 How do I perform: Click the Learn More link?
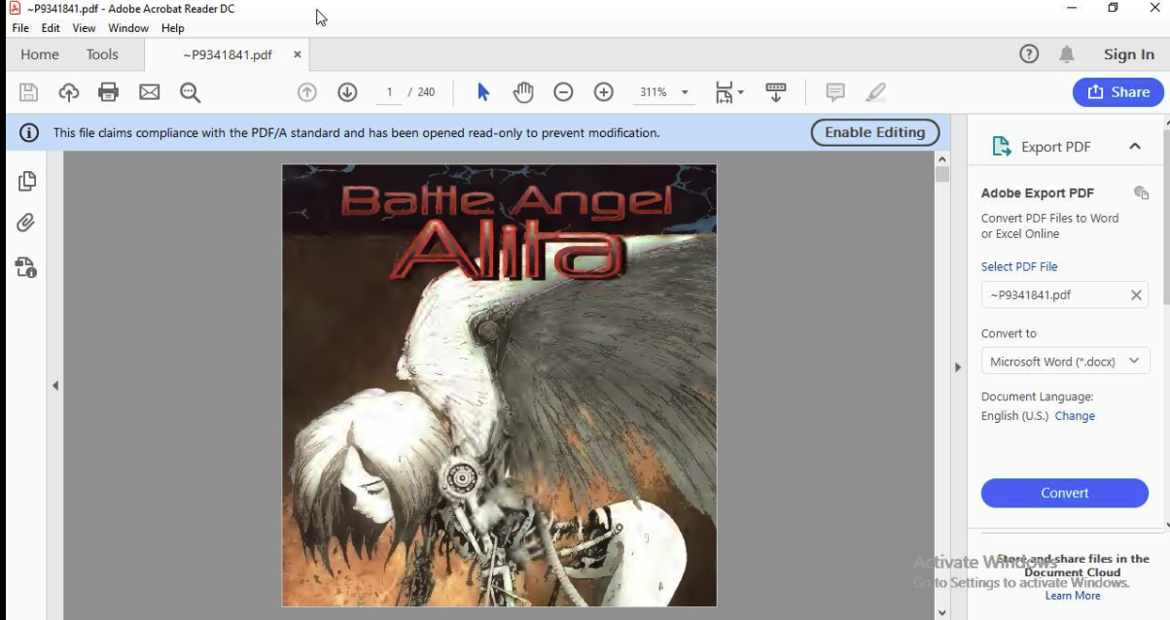point(1073,596)
